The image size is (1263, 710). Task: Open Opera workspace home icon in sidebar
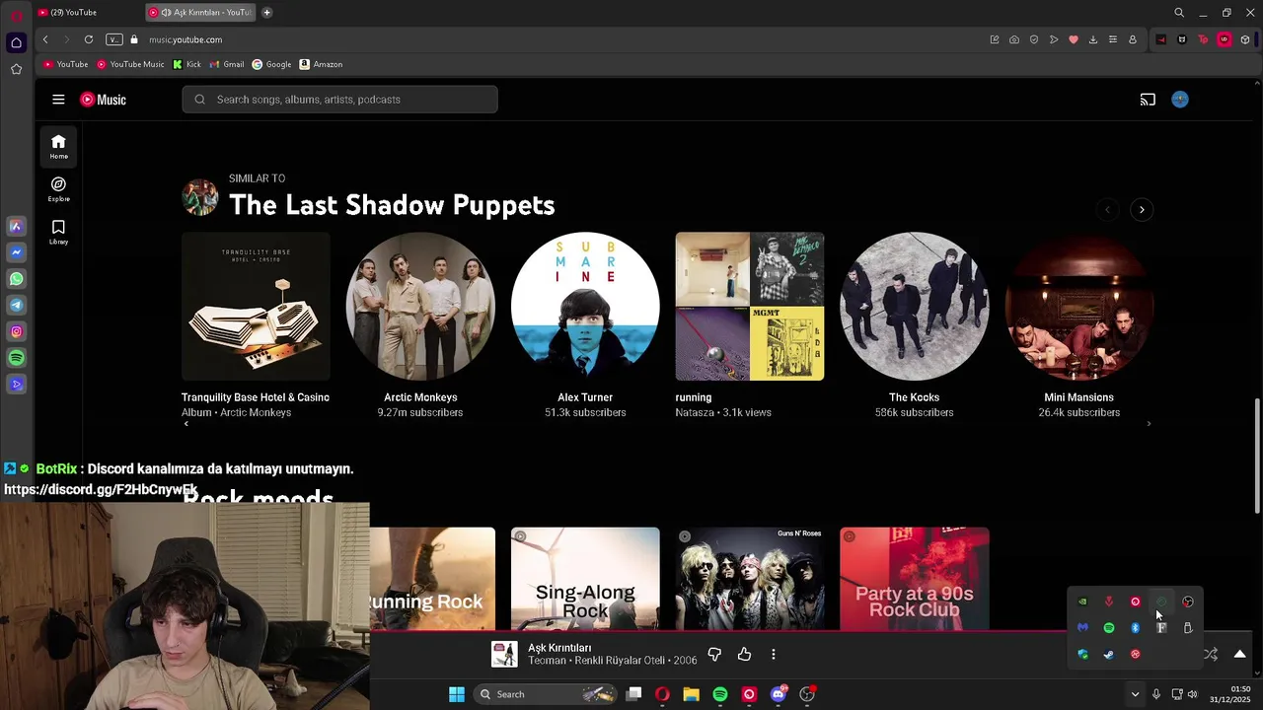[16, 42]
